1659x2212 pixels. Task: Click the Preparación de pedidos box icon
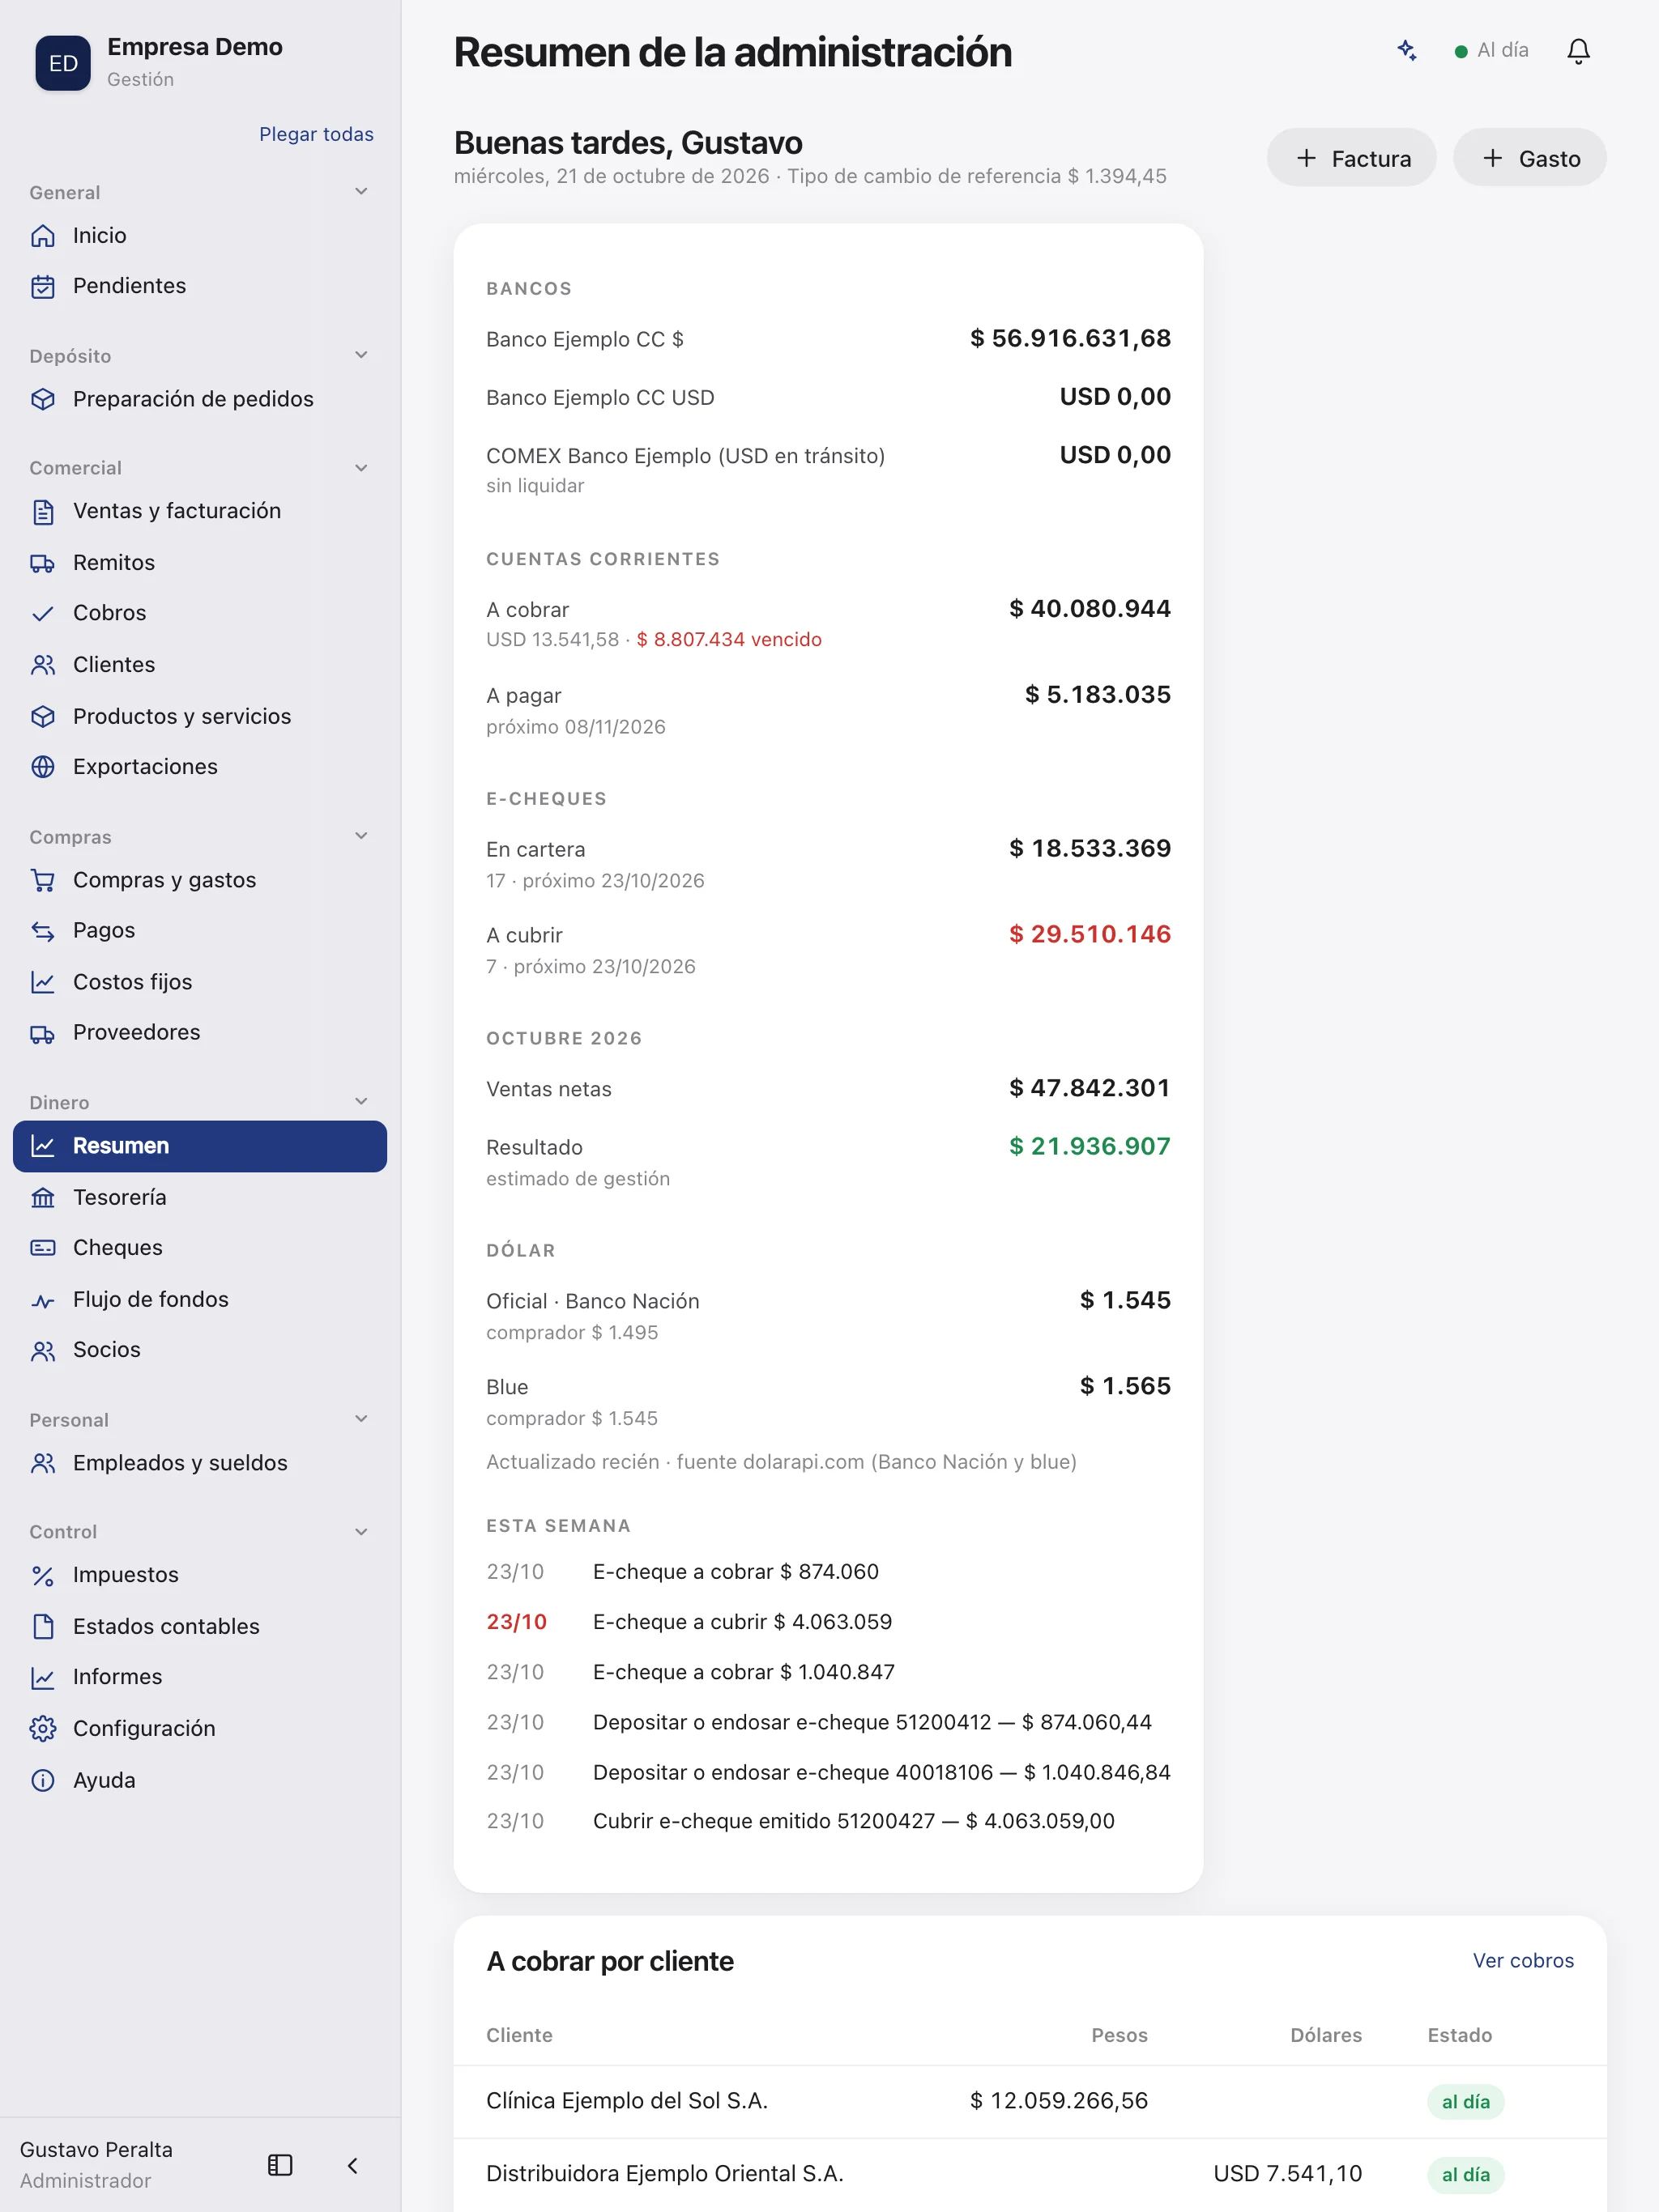click(x=43, y=399)
